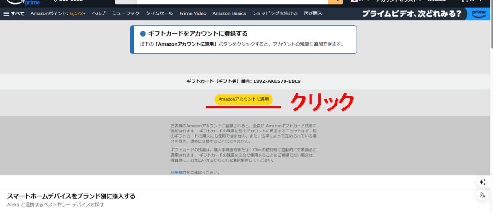Open the タイムセール nav item
The height and width of the screenshot is (212, 493).
pyautogui.click(x=159, y=13)
